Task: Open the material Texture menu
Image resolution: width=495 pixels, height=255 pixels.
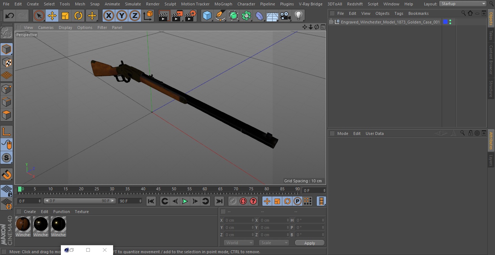Action: pyautogui.click(x=82, y=212)
